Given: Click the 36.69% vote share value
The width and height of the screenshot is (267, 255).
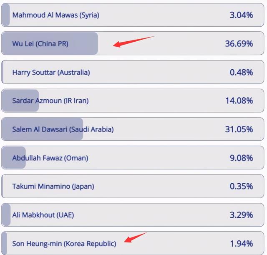Looking at the screenshot, I should coord(239,44).
